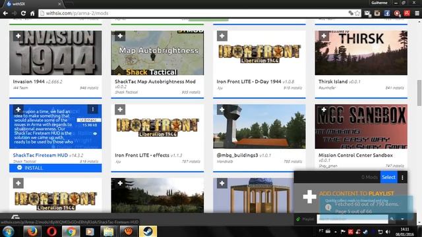Click the Chrome translate page icon
This screenshot has width=422, height=237.
351,13
